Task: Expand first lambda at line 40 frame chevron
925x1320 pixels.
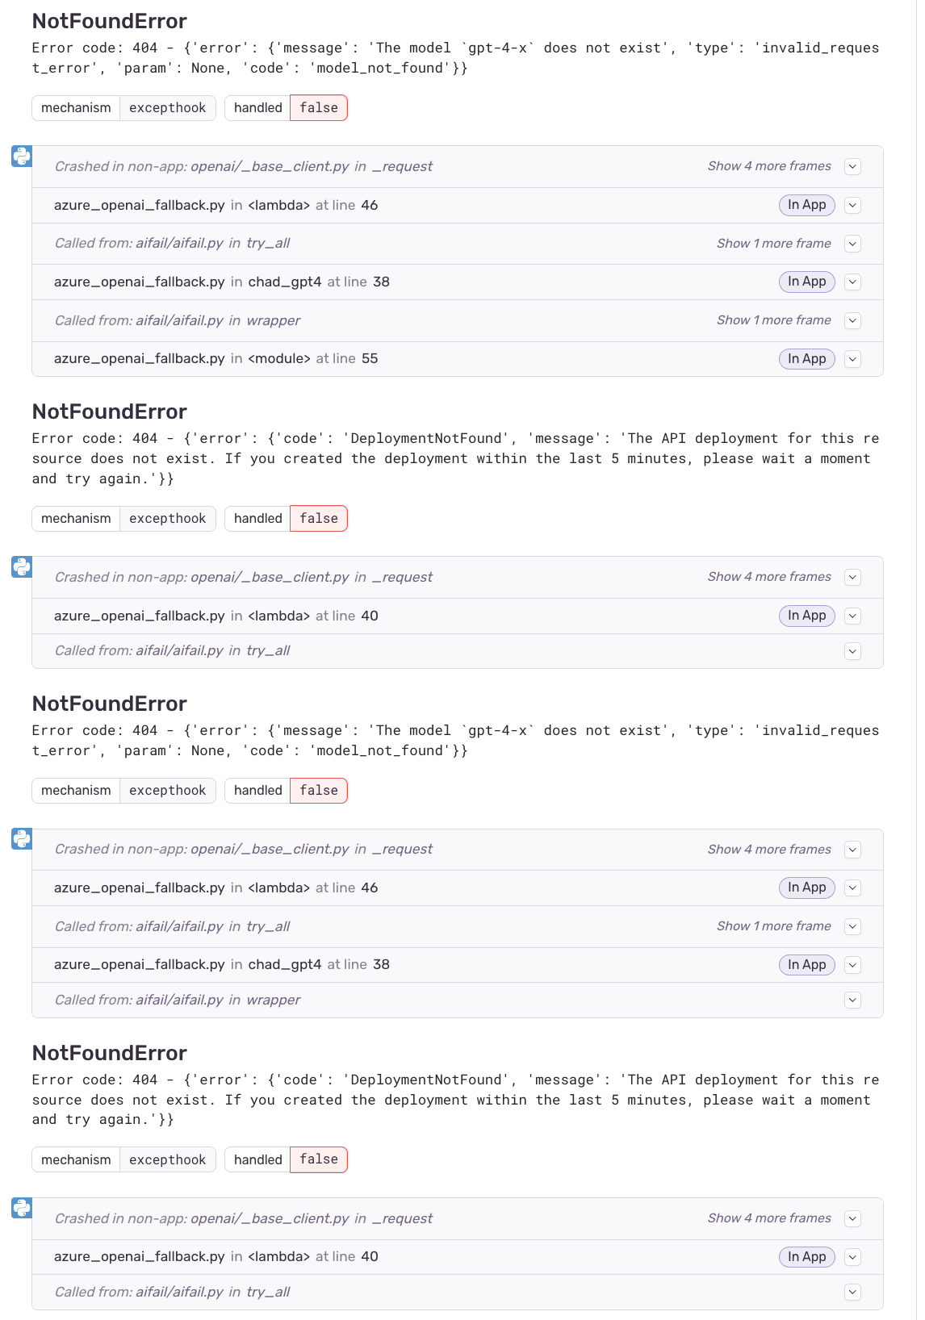Action: [x=852, y=616]
